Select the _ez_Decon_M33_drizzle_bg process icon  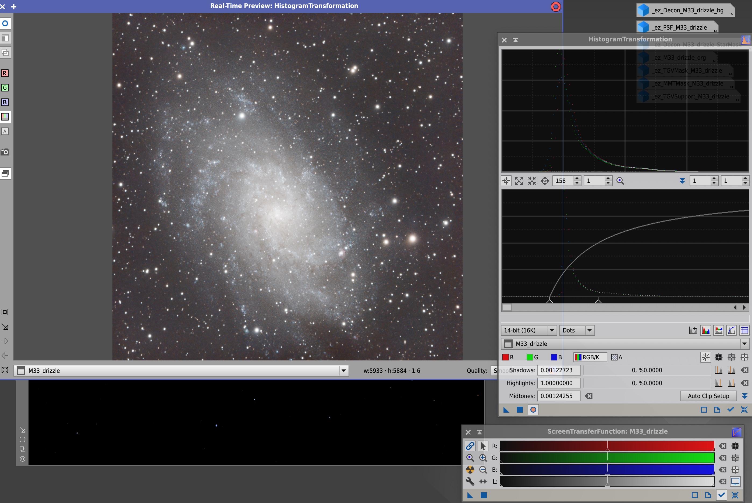685,10
